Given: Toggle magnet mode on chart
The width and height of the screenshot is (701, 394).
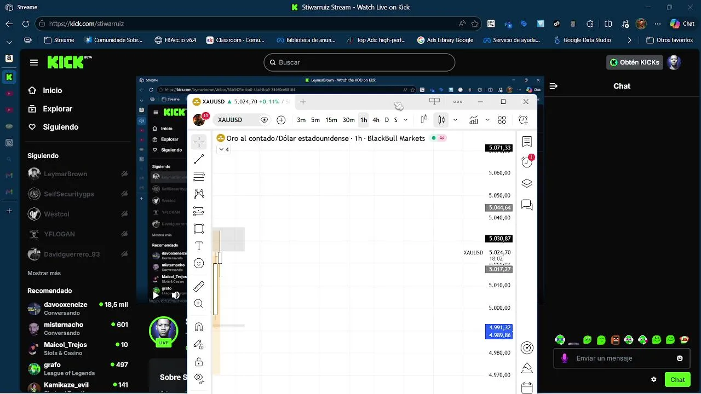Looking at the screenshot, I should pyautogui.click(x=199, y=327).
